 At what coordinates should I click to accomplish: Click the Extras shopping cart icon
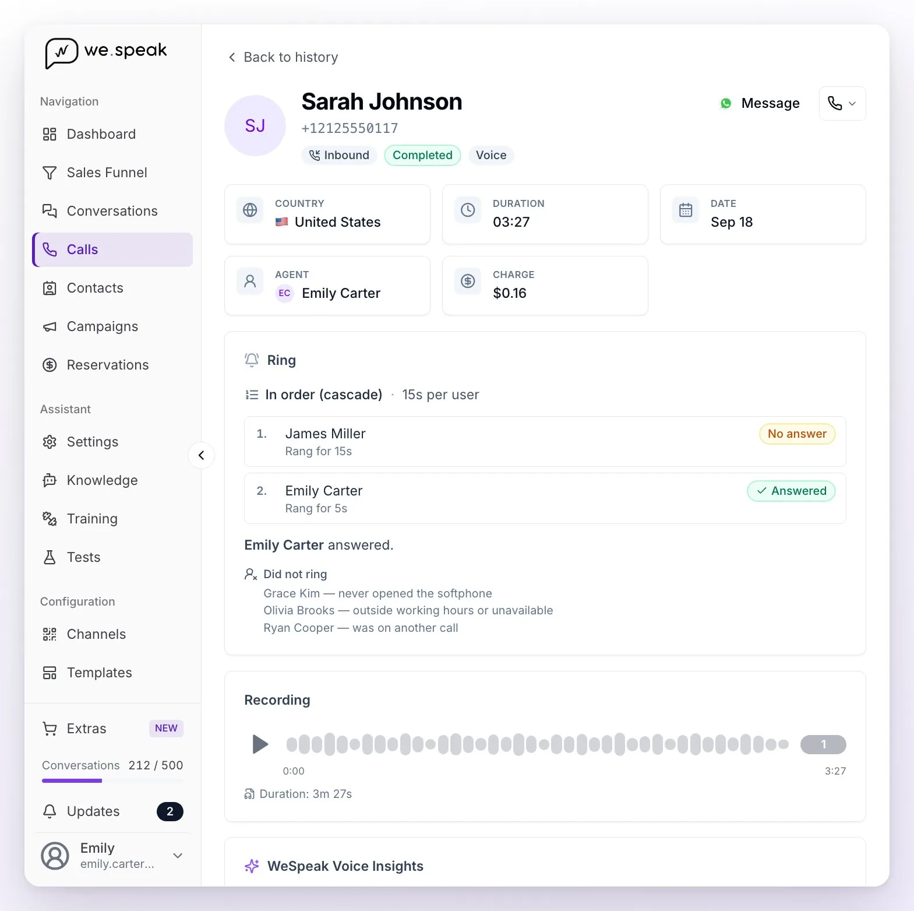[x=50, y=729]
